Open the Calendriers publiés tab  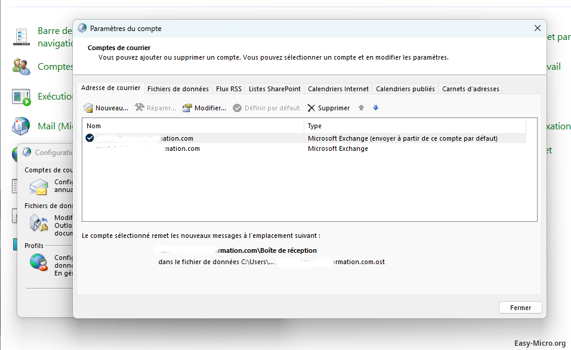tap(405, 89)
